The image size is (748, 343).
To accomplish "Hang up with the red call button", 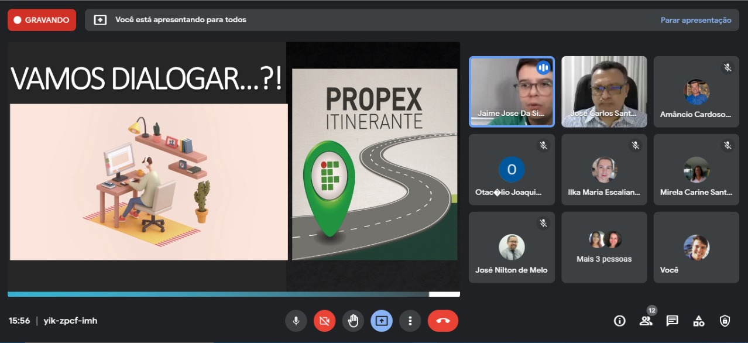I will (442, 321).
